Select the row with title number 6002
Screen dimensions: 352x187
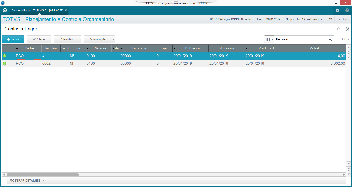pyautogui.click(x=174, y=63)
